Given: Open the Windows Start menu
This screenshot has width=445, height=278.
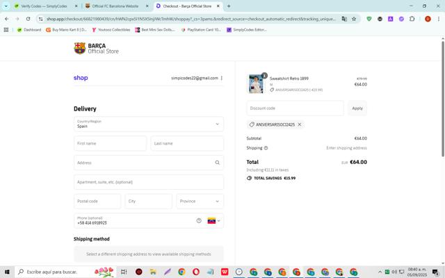Looking at the screenshot, I should point(7,272).
